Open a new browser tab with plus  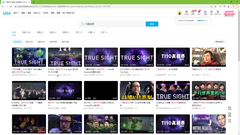click(x=34, y=2)
